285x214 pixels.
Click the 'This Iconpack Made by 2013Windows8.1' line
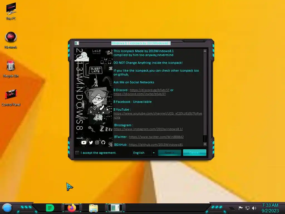click(x=143, y=51)
